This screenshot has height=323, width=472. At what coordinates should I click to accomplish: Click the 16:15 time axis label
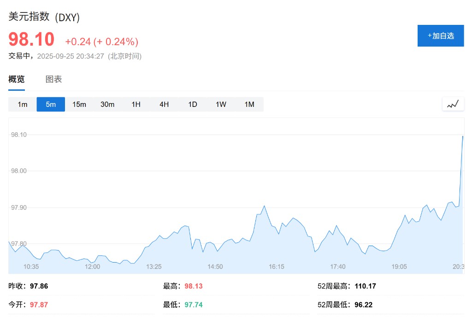pyautogui.click(x=277, y=267)
